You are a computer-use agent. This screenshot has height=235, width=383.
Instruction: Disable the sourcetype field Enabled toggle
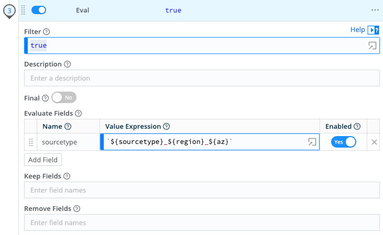click(x=343, y=142)
